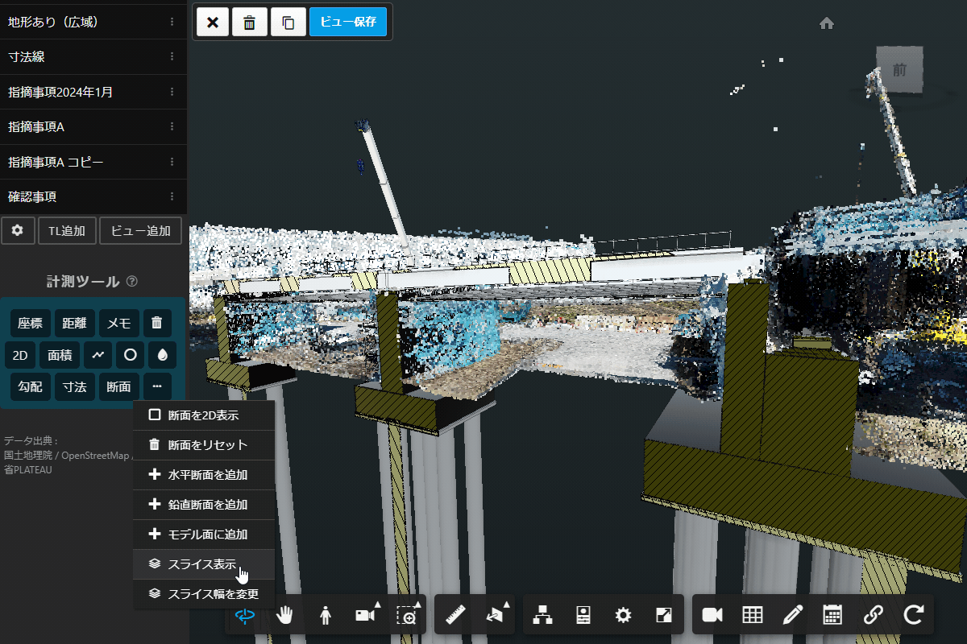967x644 pixels.
Task: Open the properties panel icon
Action: [x=583, y=616]
